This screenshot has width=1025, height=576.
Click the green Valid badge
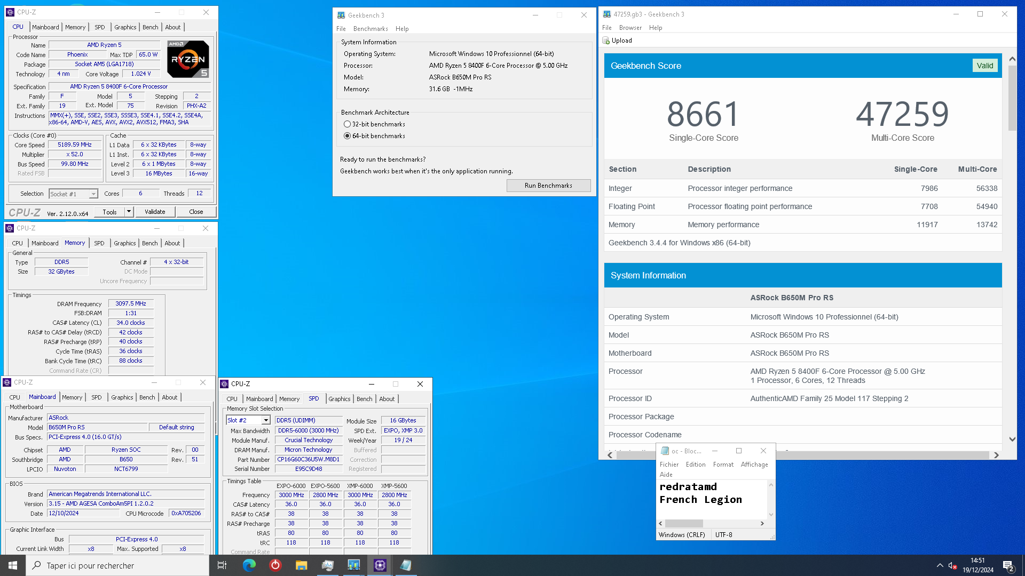(x=985, y=66)
